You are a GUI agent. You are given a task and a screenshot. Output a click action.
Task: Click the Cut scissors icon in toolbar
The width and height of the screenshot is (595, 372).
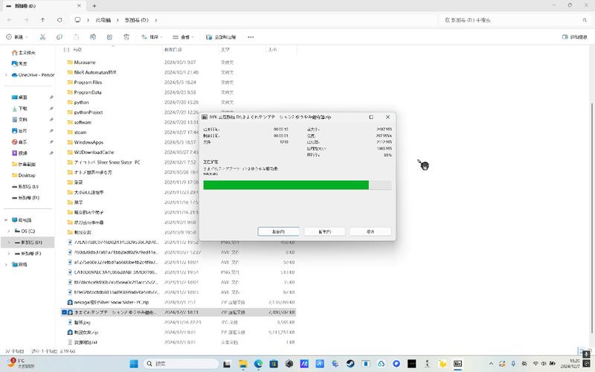42,36
